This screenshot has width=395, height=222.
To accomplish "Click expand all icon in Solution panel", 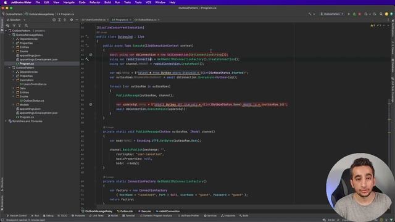I will point(59,20).
